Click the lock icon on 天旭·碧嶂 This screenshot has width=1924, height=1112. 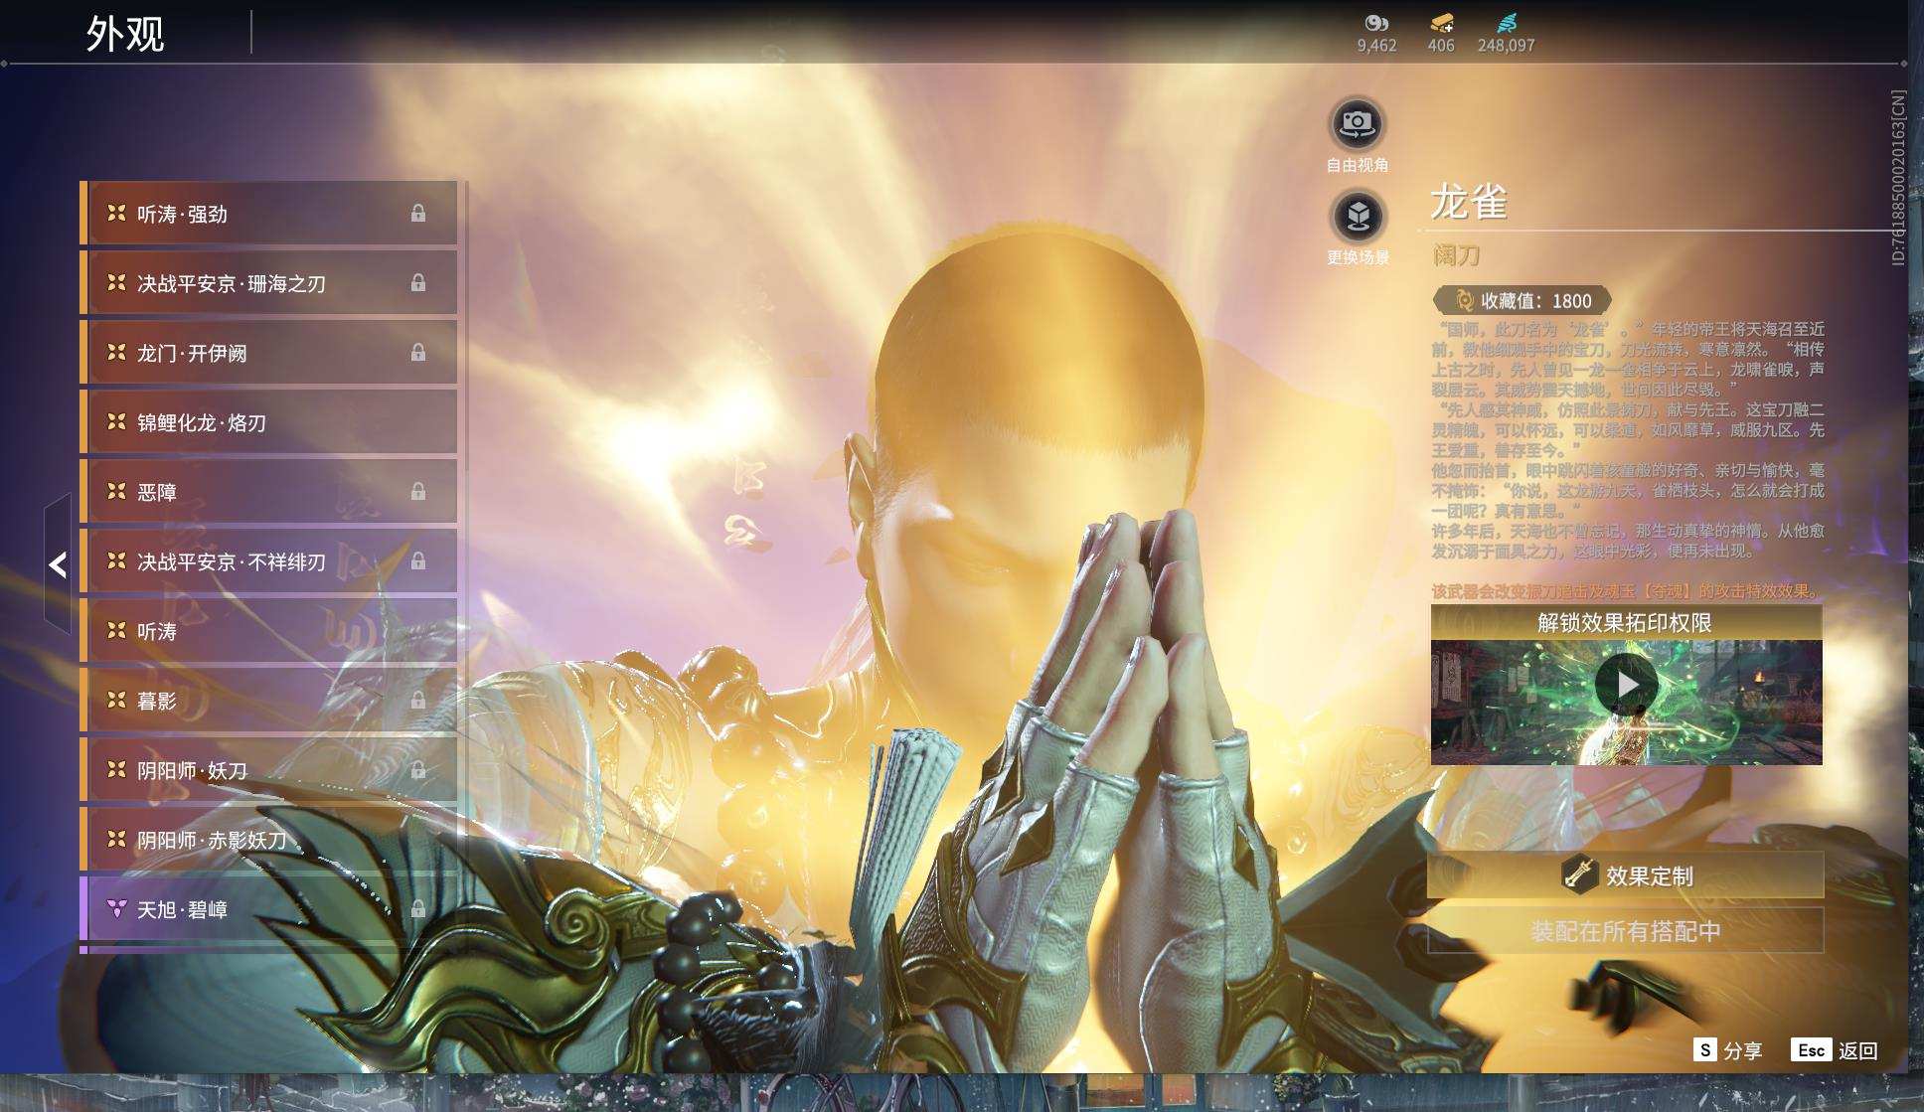click(x=418, y=909)
